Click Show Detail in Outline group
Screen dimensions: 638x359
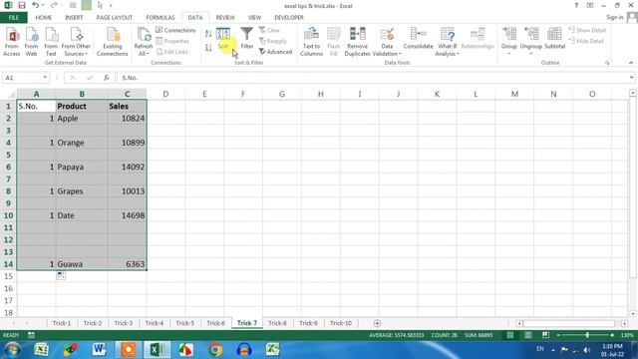pos(587,30)
